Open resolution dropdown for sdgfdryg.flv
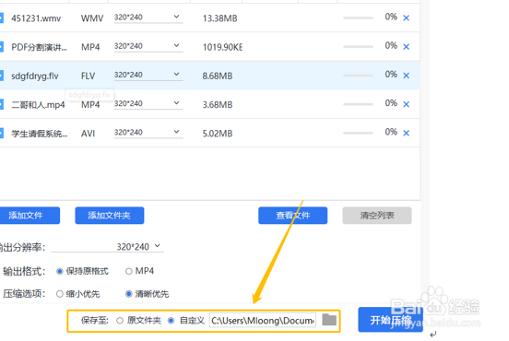The image size is (509, 341). coord(148,75)
